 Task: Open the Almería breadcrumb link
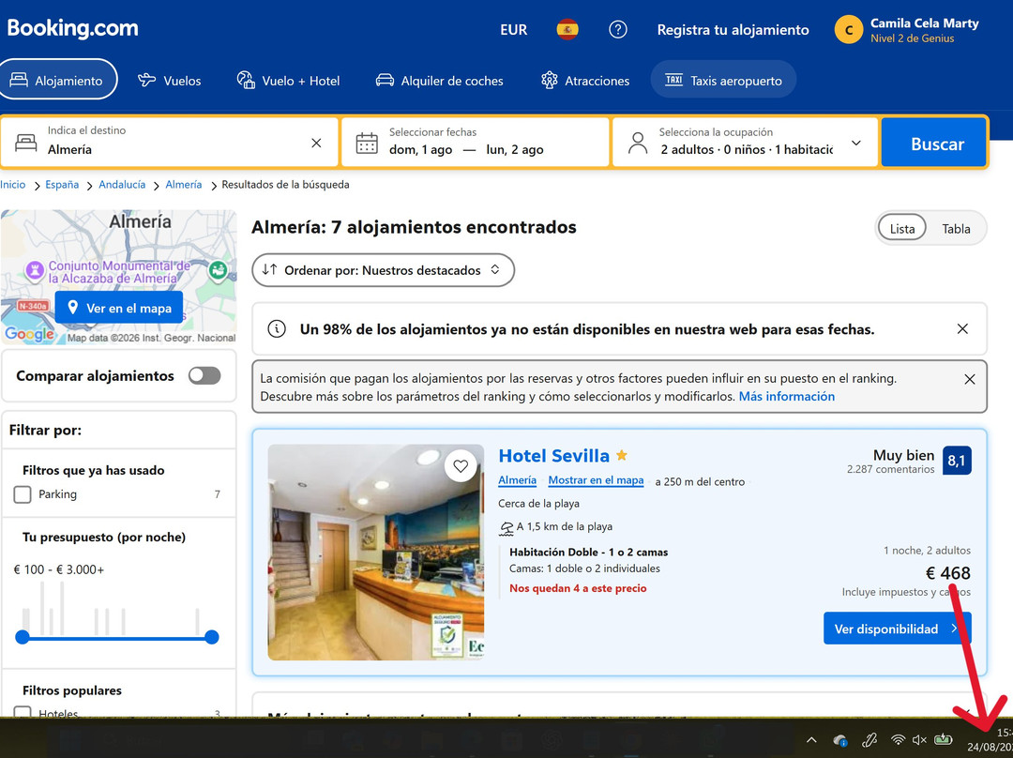point(184,185)
